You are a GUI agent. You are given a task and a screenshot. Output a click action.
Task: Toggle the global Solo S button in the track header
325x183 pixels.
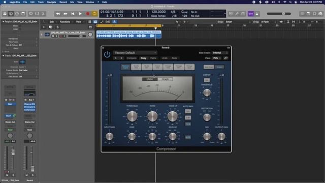57,27
